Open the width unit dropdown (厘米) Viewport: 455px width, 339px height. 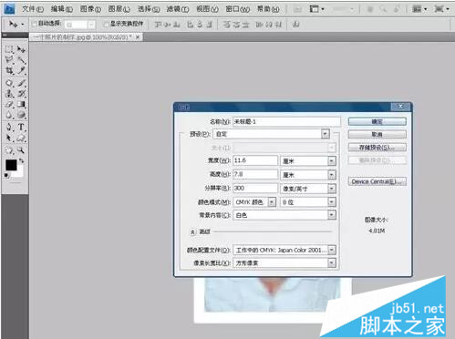pyautogui.click(x=332, y=160)
